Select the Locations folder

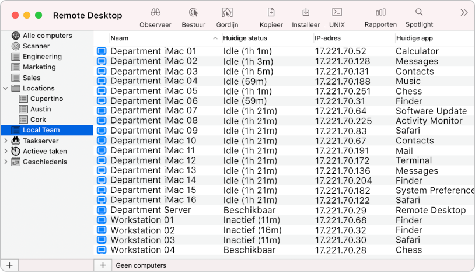coord(39,89)
